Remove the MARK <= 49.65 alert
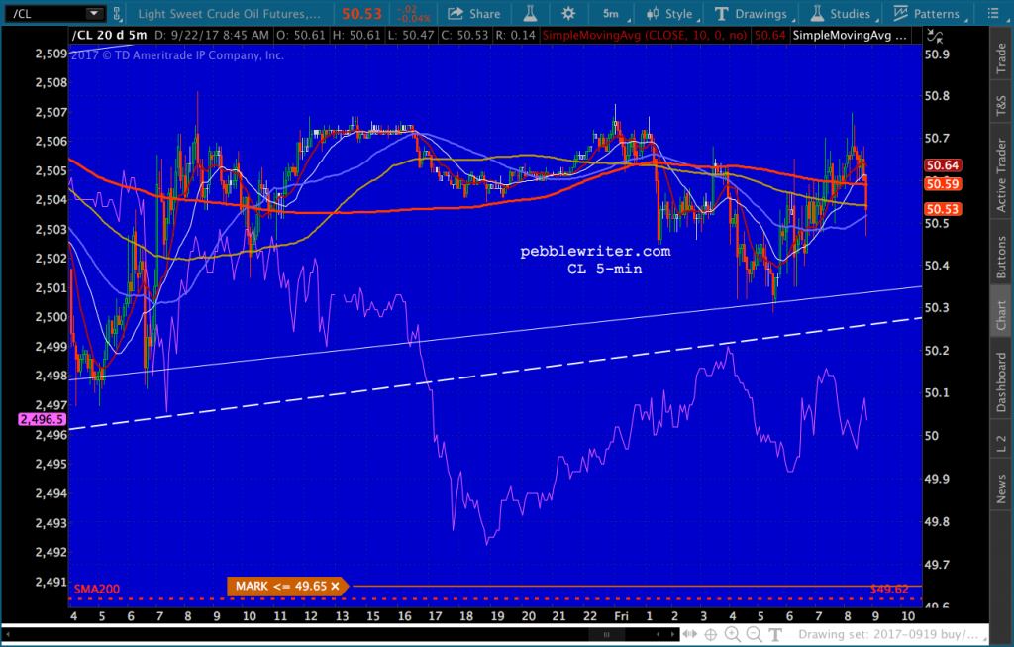 point(335,587)
